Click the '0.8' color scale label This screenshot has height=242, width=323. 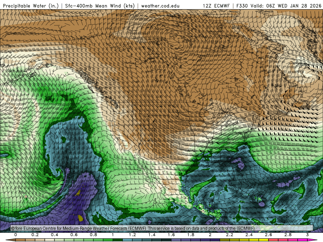click(94, 235)
